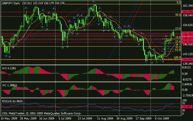This screenshot has height=121, width=193.
Task: Click the 100.0 Fibonacci level label
Action: click(177, 58)
